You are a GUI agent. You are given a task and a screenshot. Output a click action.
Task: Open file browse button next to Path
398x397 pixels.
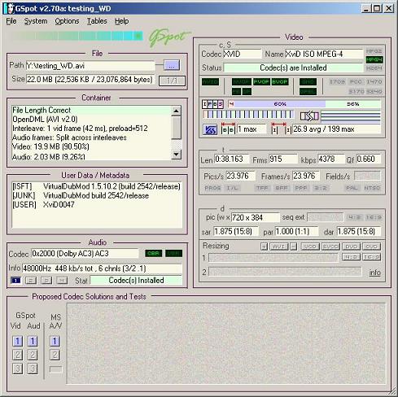[x=172, y=65]
